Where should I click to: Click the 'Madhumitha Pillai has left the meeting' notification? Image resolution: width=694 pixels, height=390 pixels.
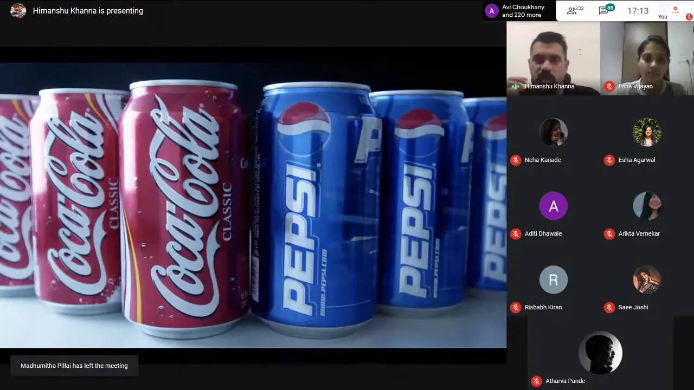[74, 366]
